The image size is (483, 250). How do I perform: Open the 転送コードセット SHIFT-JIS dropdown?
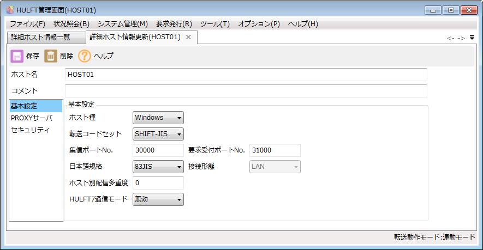[158, 134]
